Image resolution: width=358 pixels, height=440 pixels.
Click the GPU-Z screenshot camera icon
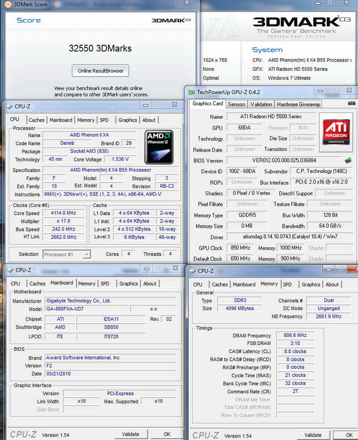[352, 103]
